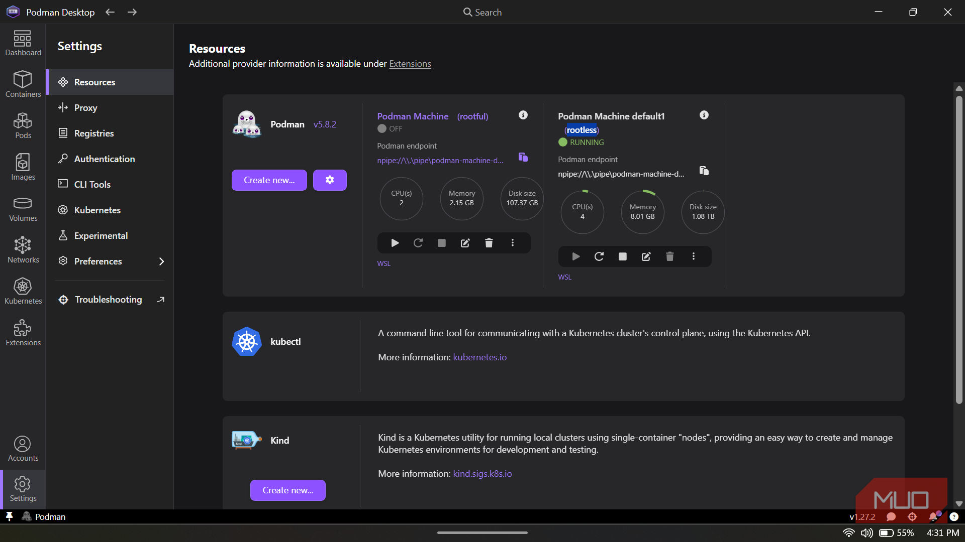Click the Podman provider settings gear button
This screenshot has height=542, width=965.
(330, 180)
